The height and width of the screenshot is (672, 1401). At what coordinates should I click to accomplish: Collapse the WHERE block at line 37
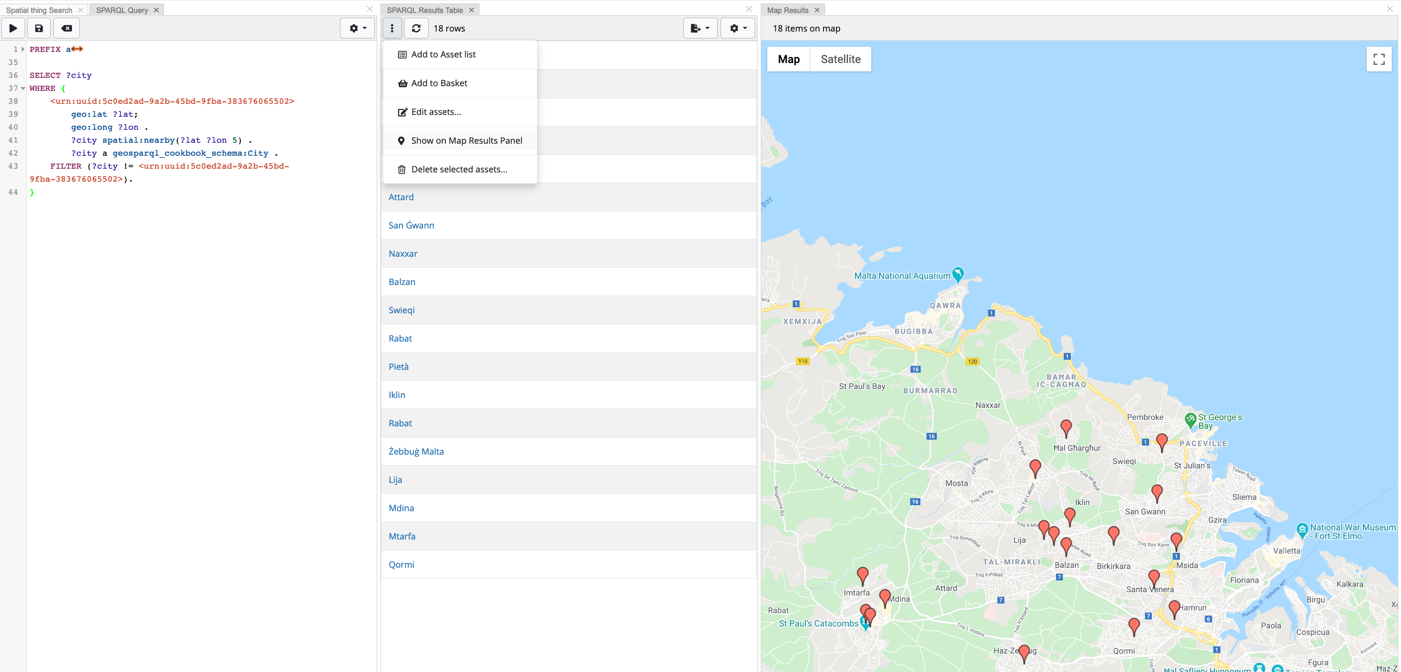[x=23, y=88]
